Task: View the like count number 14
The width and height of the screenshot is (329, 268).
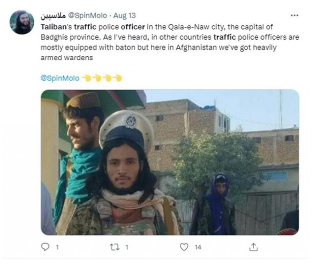Action: point(198,247)
